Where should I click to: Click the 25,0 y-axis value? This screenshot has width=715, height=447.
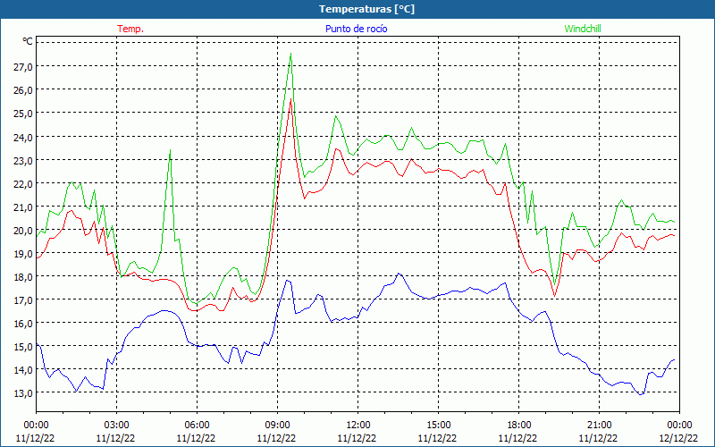[x=23, y=114]
